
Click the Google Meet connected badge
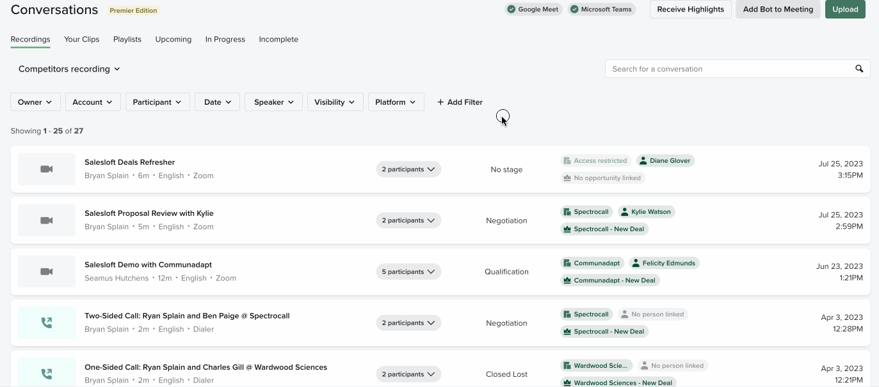point(533,10)
